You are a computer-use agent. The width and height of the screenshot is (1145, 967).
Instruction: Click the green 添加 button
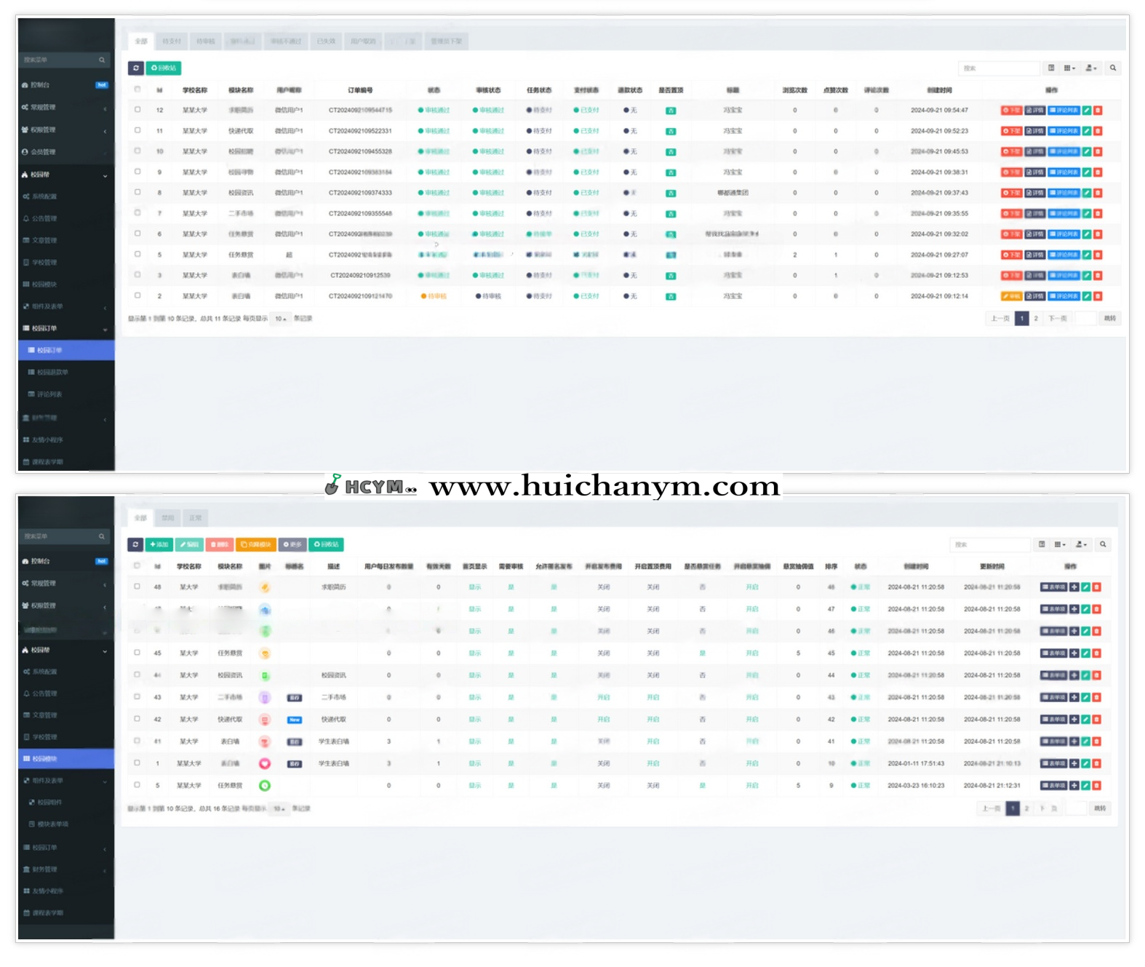pyautogui.click(x=159, y=544)
